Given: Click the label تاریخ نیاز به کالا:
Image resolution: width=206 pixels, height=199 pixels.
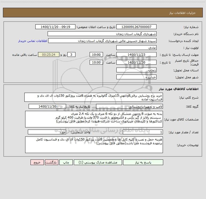Looking at the screenshot, I should [x=79, y=107].
